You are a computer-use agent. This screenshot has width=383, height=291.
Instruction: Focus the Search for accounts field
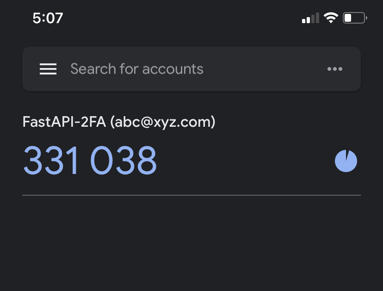click(x=185, y=69)
